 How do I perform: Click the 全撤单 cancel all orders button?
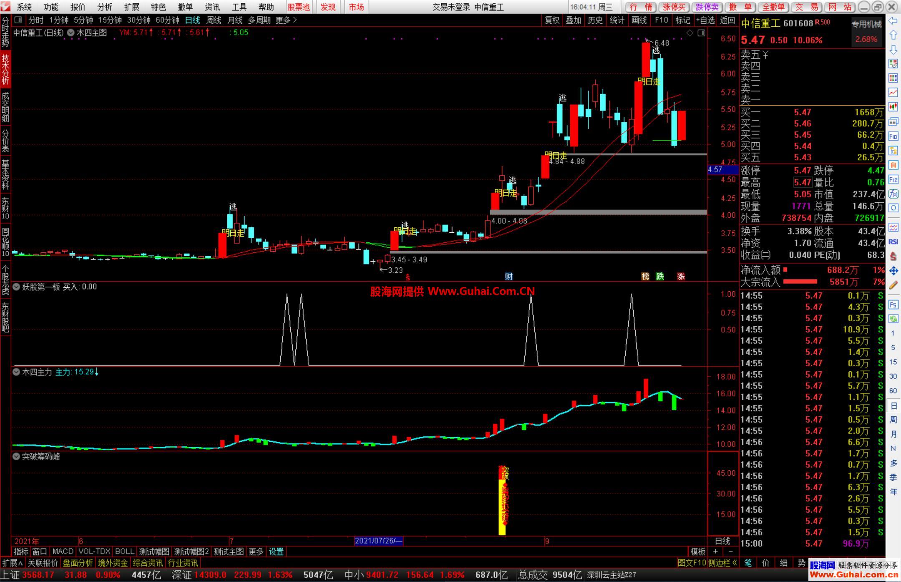tap(774, 7)
